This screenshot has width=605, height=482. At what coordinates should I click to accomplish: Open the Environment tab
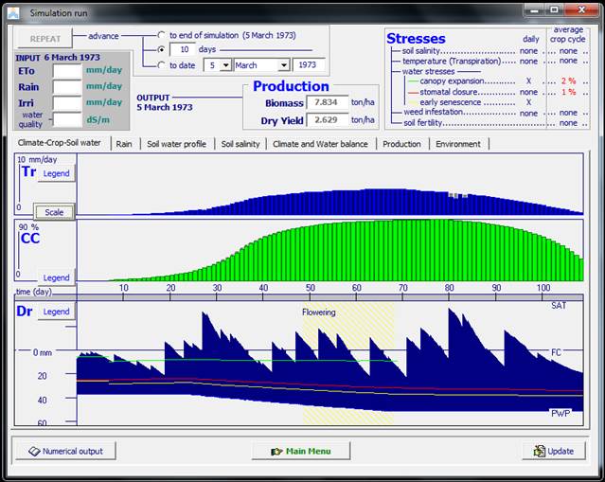pos(457,144)
